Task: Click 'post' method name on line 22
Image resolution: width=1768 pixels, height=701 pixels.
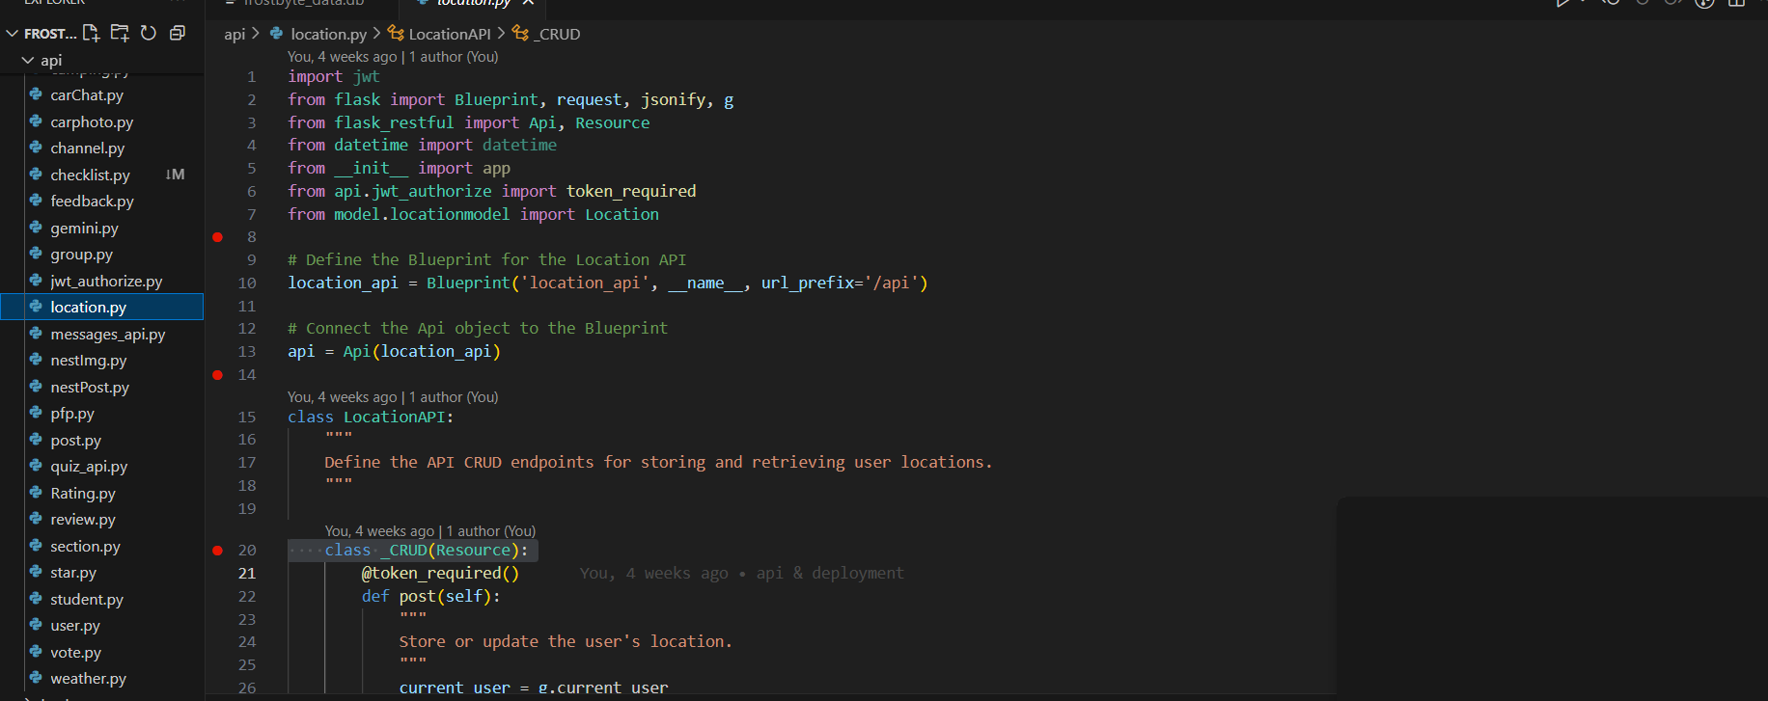Action: point(417,597)
